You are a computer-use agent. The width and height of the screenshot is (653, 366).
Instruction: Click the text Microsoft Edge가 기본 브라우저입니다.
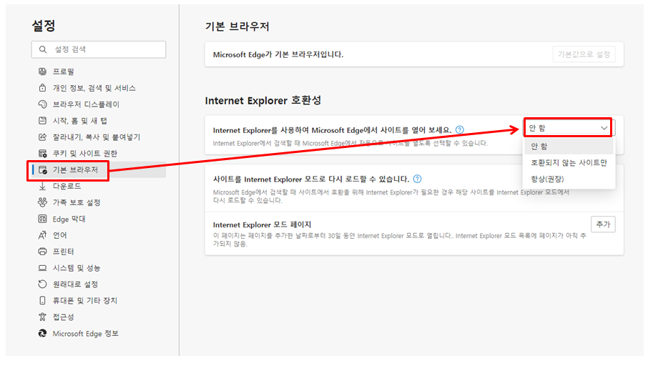(278, 54)
